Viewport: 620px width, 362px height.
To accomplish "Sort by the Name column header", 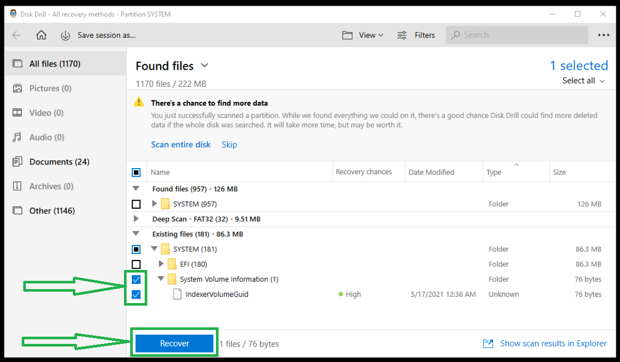I will [160, 172].
